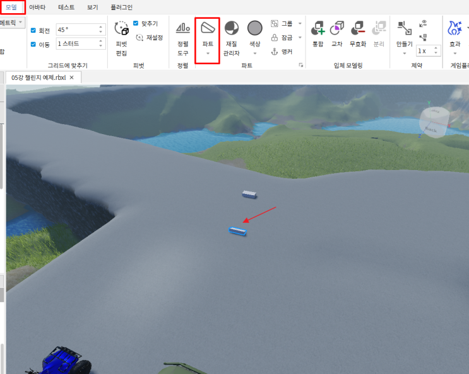Insert a part with 파트 icon

coord(208,28)
